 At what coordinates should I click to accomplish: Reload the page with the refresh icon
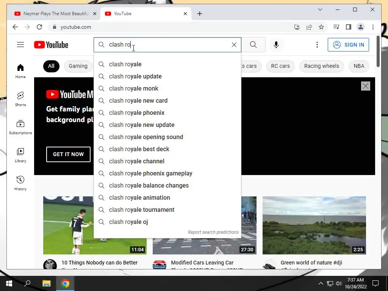point(39,27)
